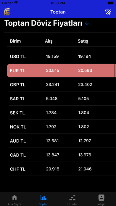
Task: Toggle dark/light theme moon-sun icon
Action: (x=108, y=12)
